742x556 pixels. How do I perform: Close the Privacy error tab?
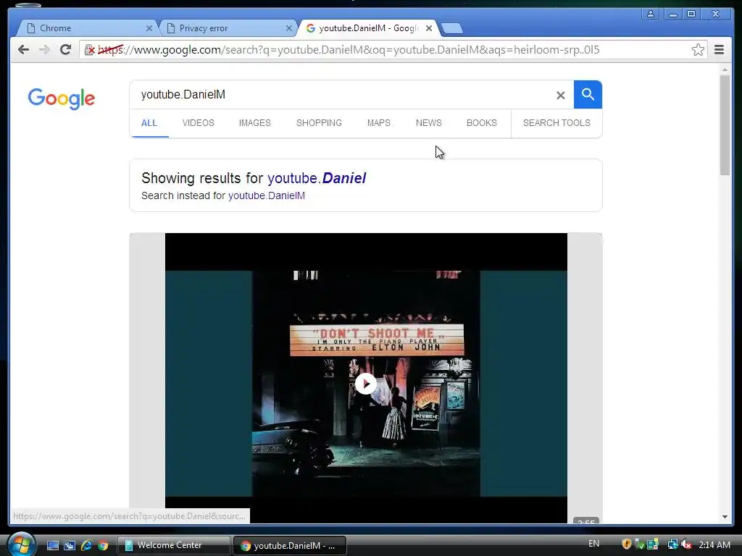coord(289,28)
